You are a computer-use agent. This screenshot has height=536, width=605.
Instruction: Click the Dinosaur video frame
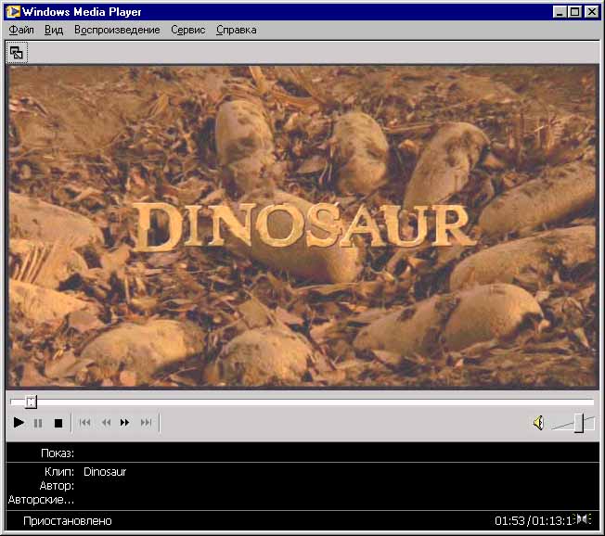coord(302,226)
